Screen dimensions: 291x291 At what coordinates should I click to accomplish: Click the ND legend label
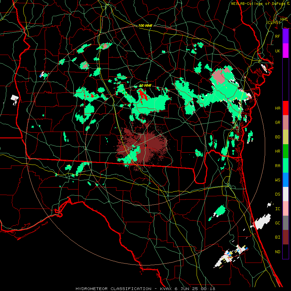click(277, 252)
